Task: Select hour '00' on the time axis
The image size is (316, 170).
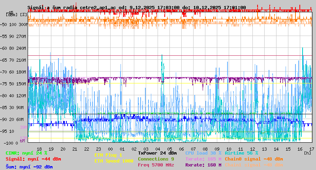Action: tap(111, 149)
